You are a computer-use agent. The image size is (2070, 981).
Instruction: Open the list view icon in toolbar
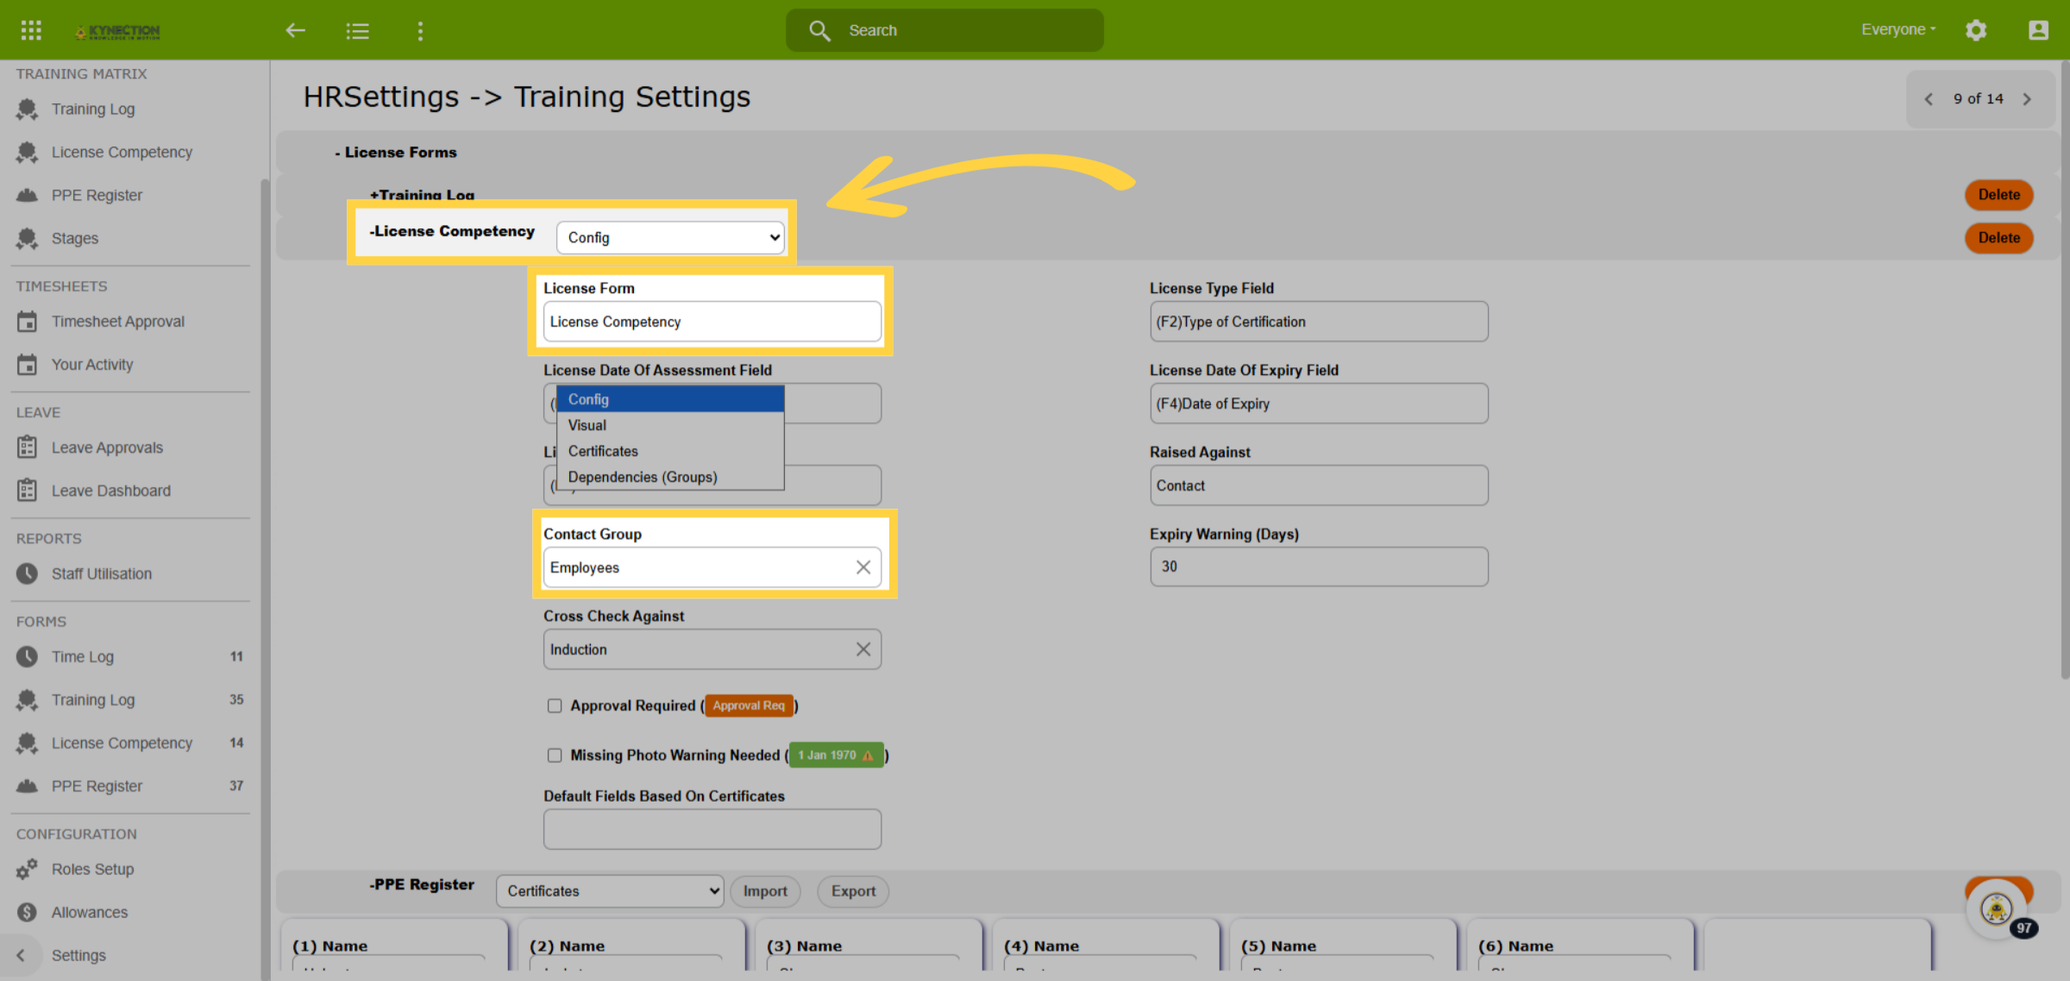point(357,31)
